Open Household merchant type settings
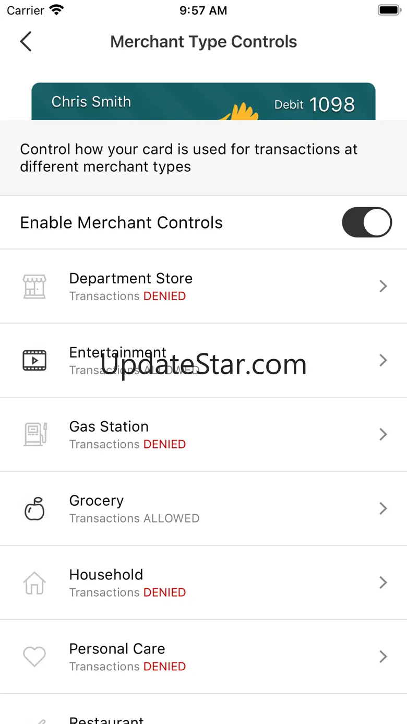 click(x=203, y=583)
